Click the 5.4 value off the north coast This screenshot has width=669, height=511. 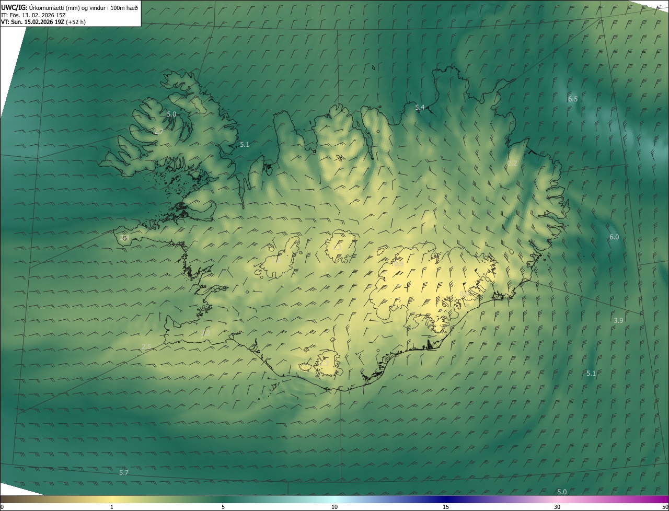pyautogui.click(x=420, y=107)
